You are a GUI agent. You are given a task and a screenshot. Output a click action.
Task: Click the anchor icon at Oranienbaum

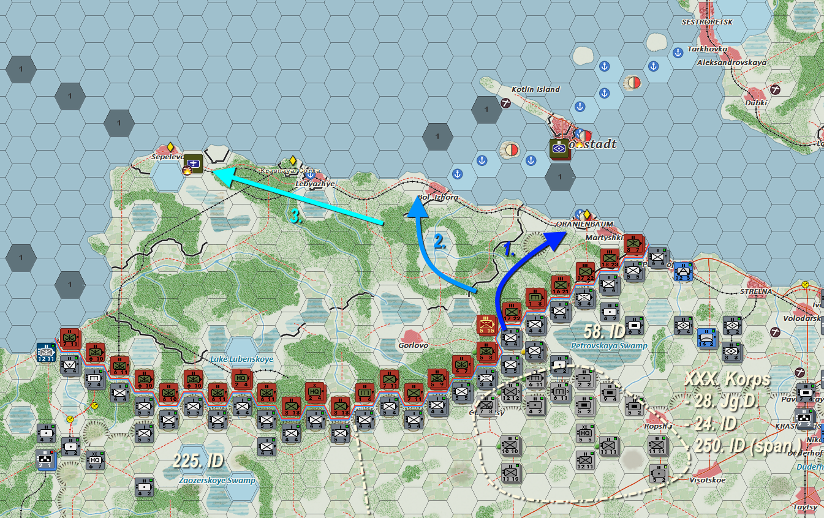click(579, 214)
